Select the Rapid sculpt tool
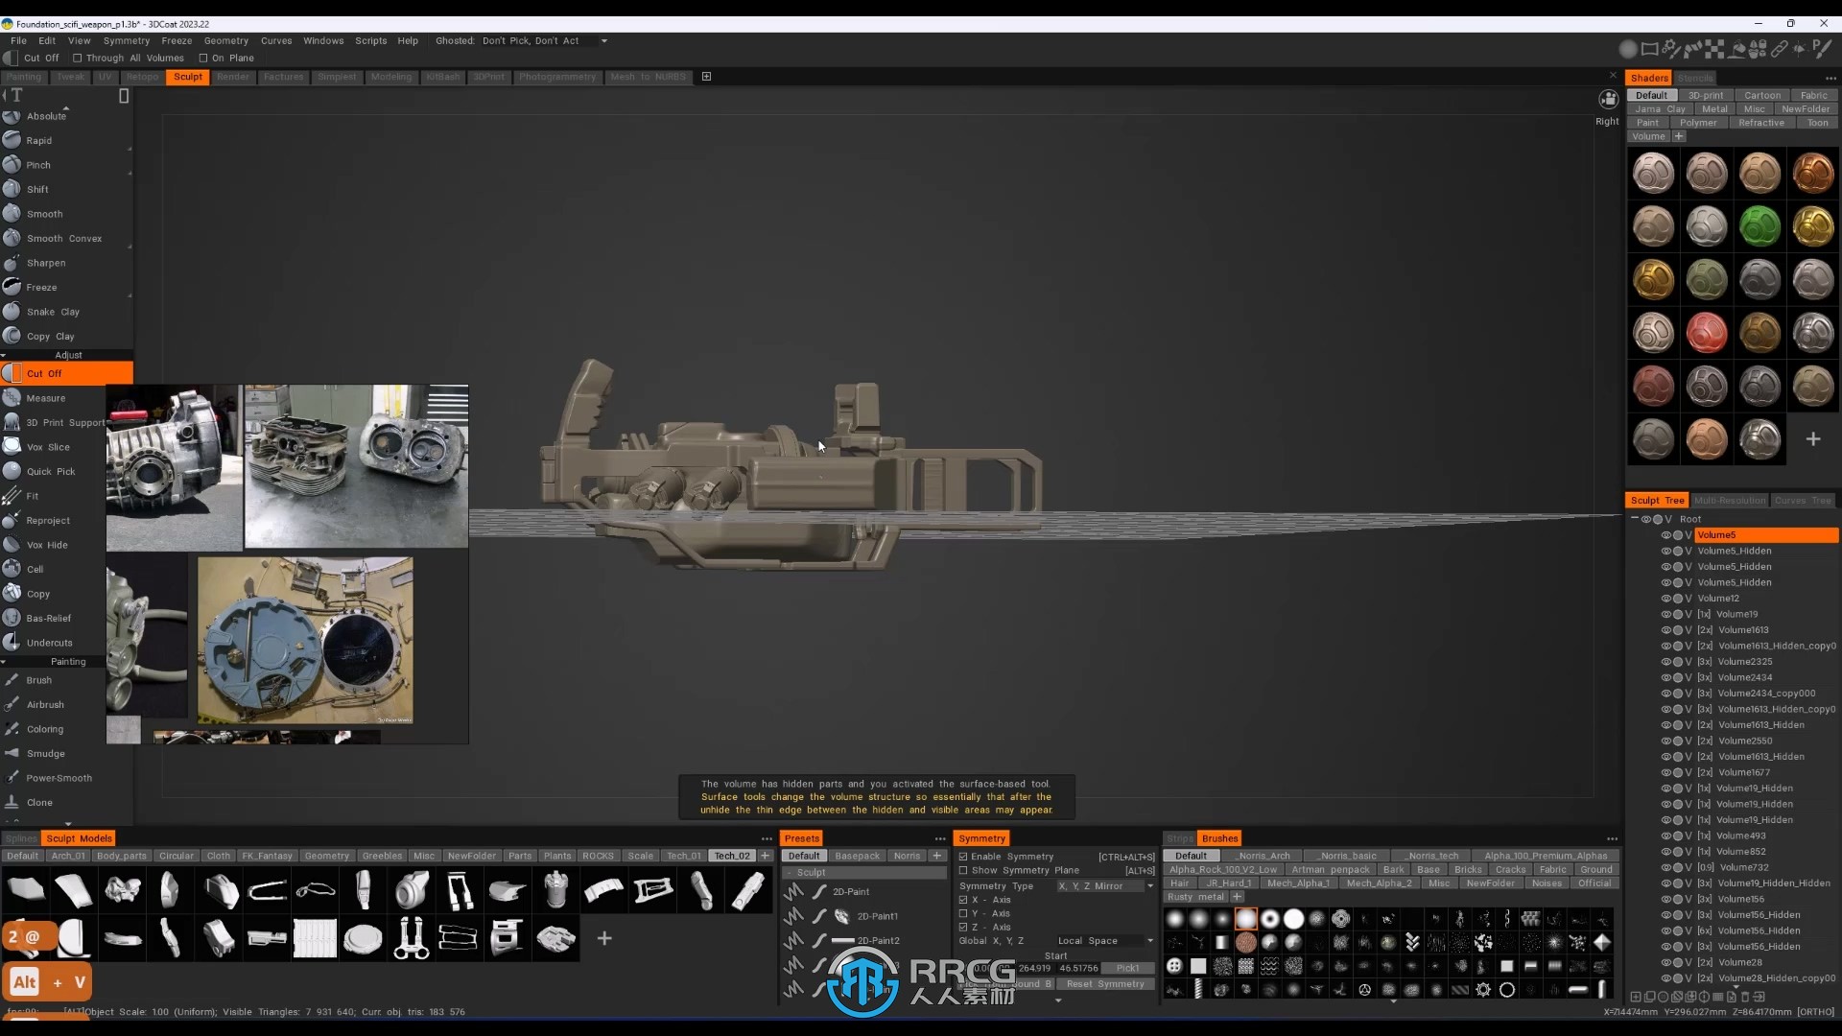The image size is (1842, 1036). [x=38, y=141]
